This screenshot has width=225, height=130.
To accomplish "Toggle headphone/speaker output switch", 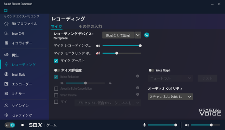I will coord(10,125).
